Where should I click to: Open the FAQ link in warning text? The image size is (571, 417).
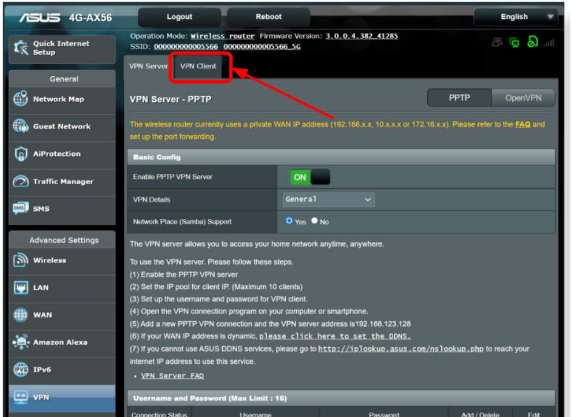coord(522,124)
